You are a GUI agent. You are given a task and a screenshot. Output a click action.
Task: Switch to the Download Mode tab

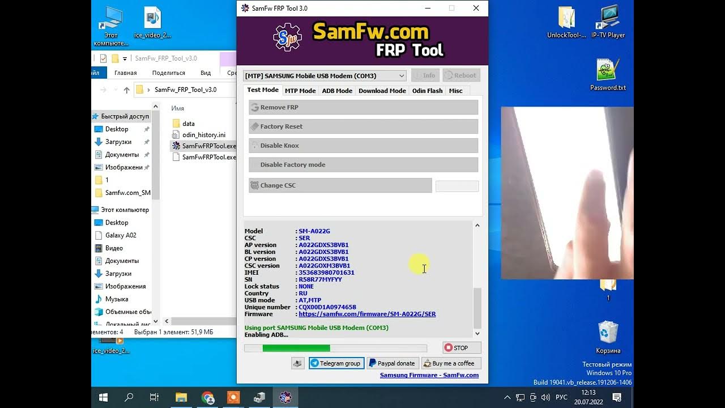coord(382,91)
